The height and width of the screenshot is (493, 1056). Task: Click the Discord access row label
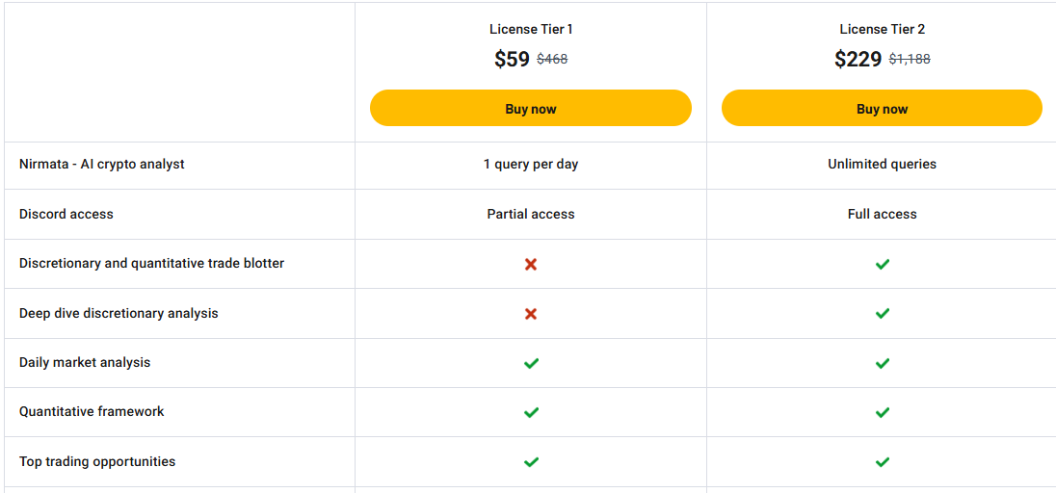pos(66,214)
